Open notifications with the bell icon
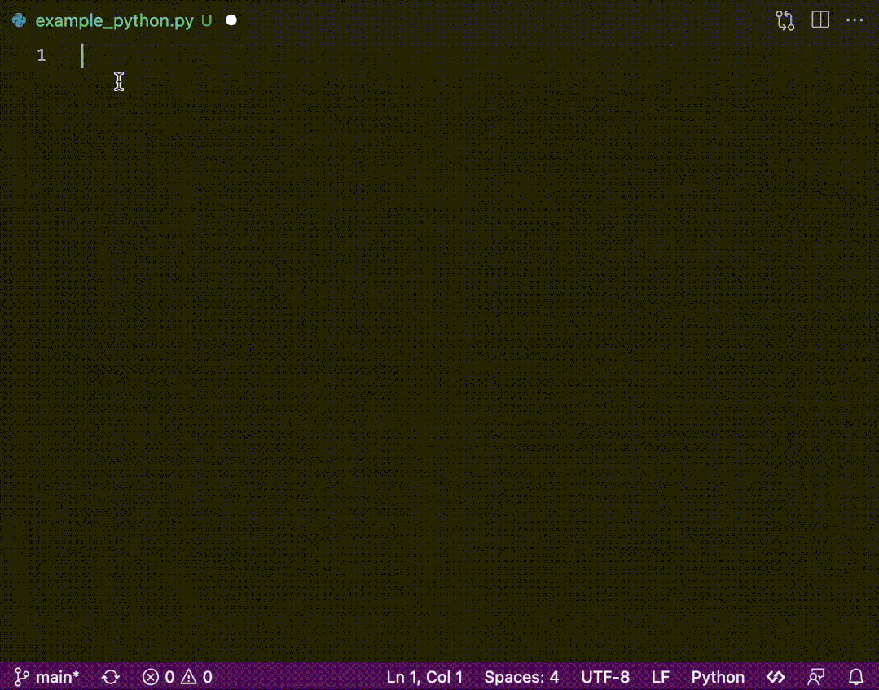 pyautogui.click(x=855, y=677)
